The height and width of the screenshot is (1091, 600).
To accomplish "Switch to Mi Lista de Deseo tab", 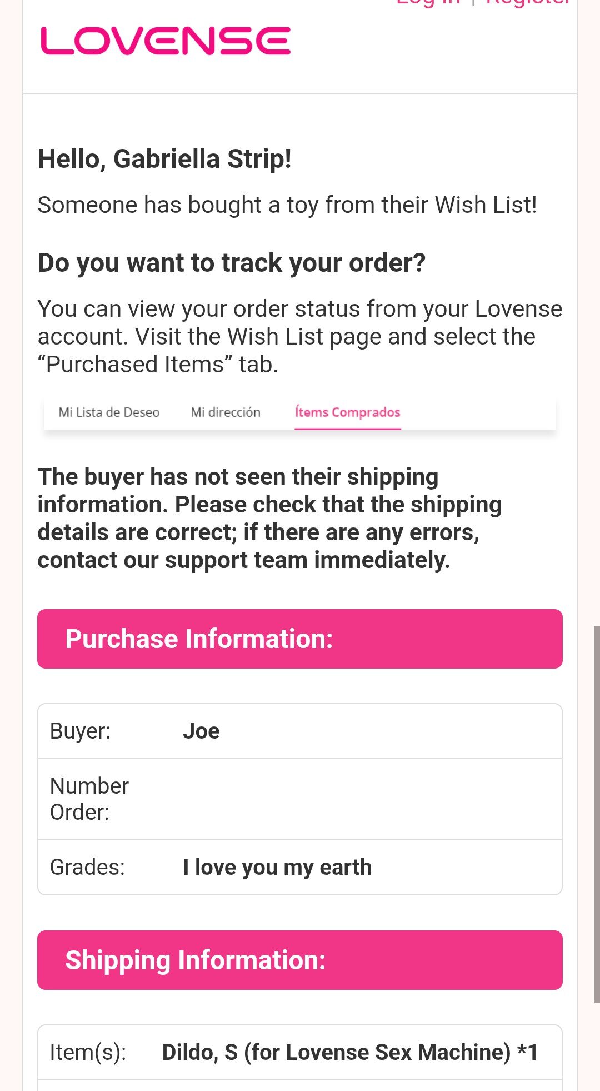I will (109, 412).
